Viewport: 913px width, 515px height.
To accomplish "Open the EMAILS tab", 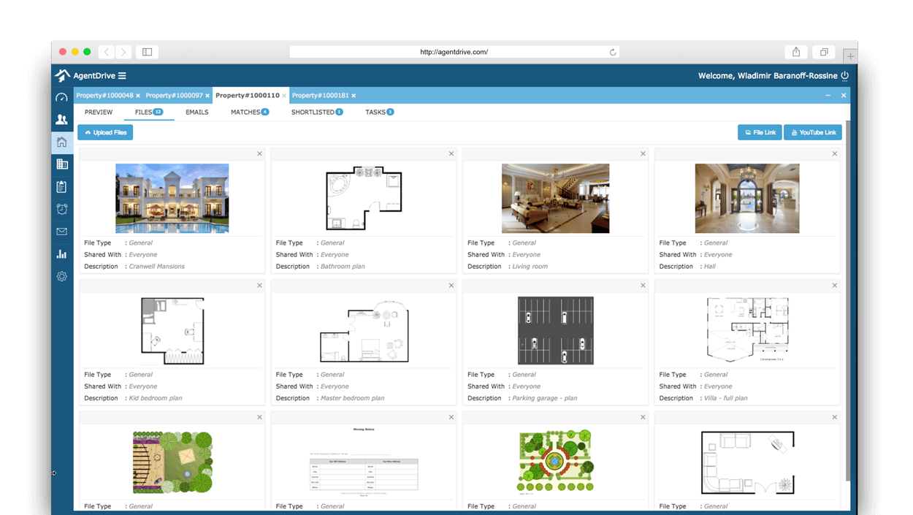I will tap(197, 112).
